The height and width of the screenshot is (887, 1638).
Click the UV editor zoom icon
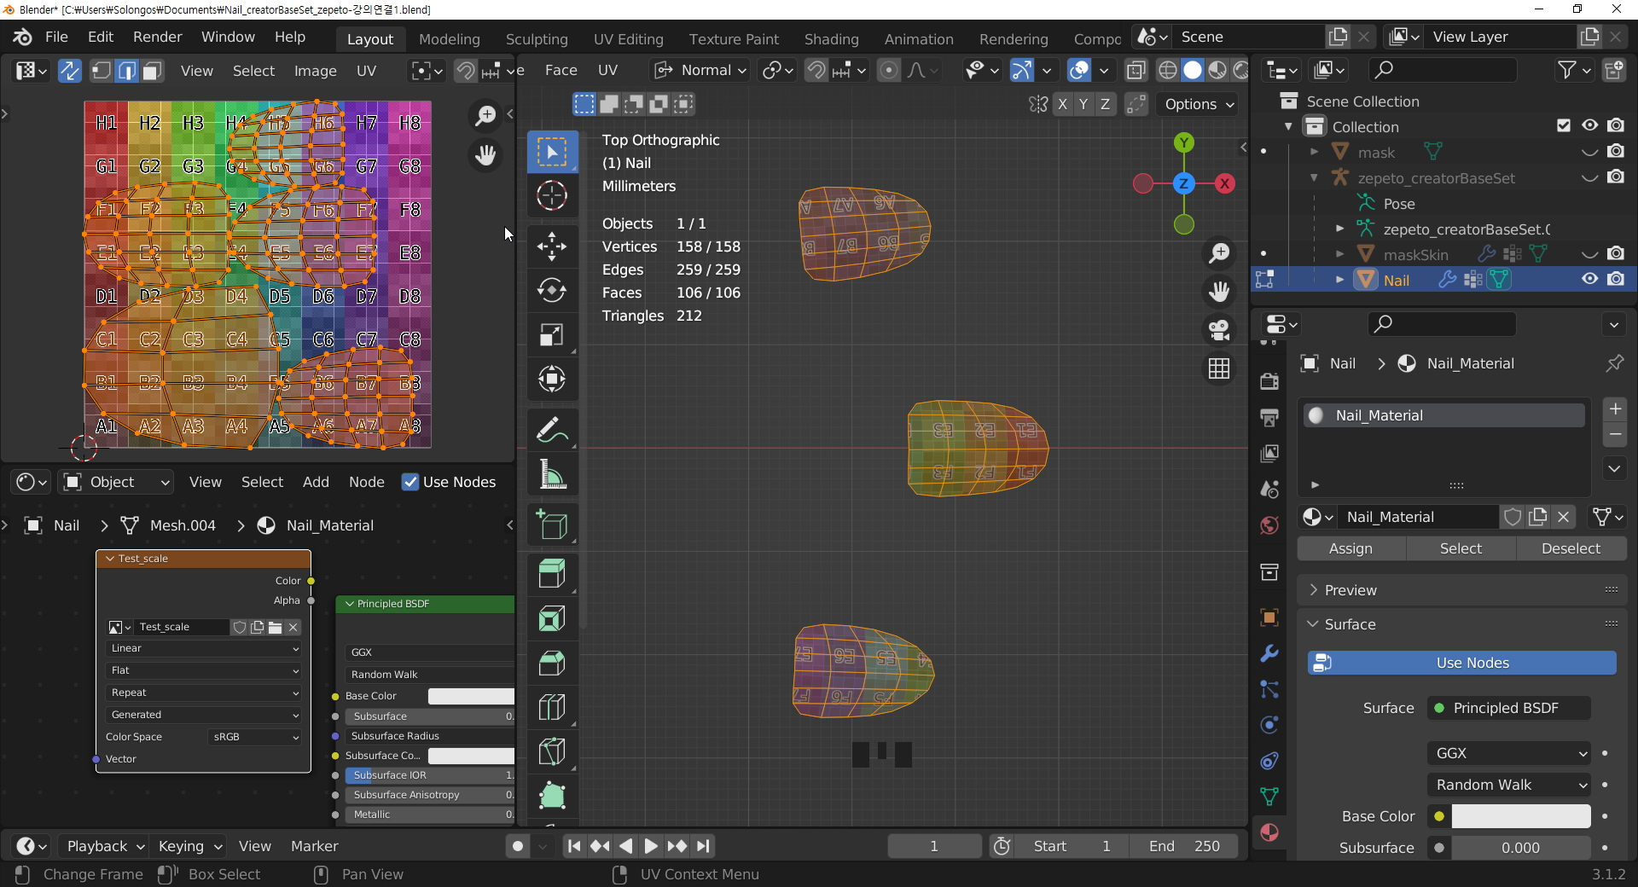click(485, 115)
